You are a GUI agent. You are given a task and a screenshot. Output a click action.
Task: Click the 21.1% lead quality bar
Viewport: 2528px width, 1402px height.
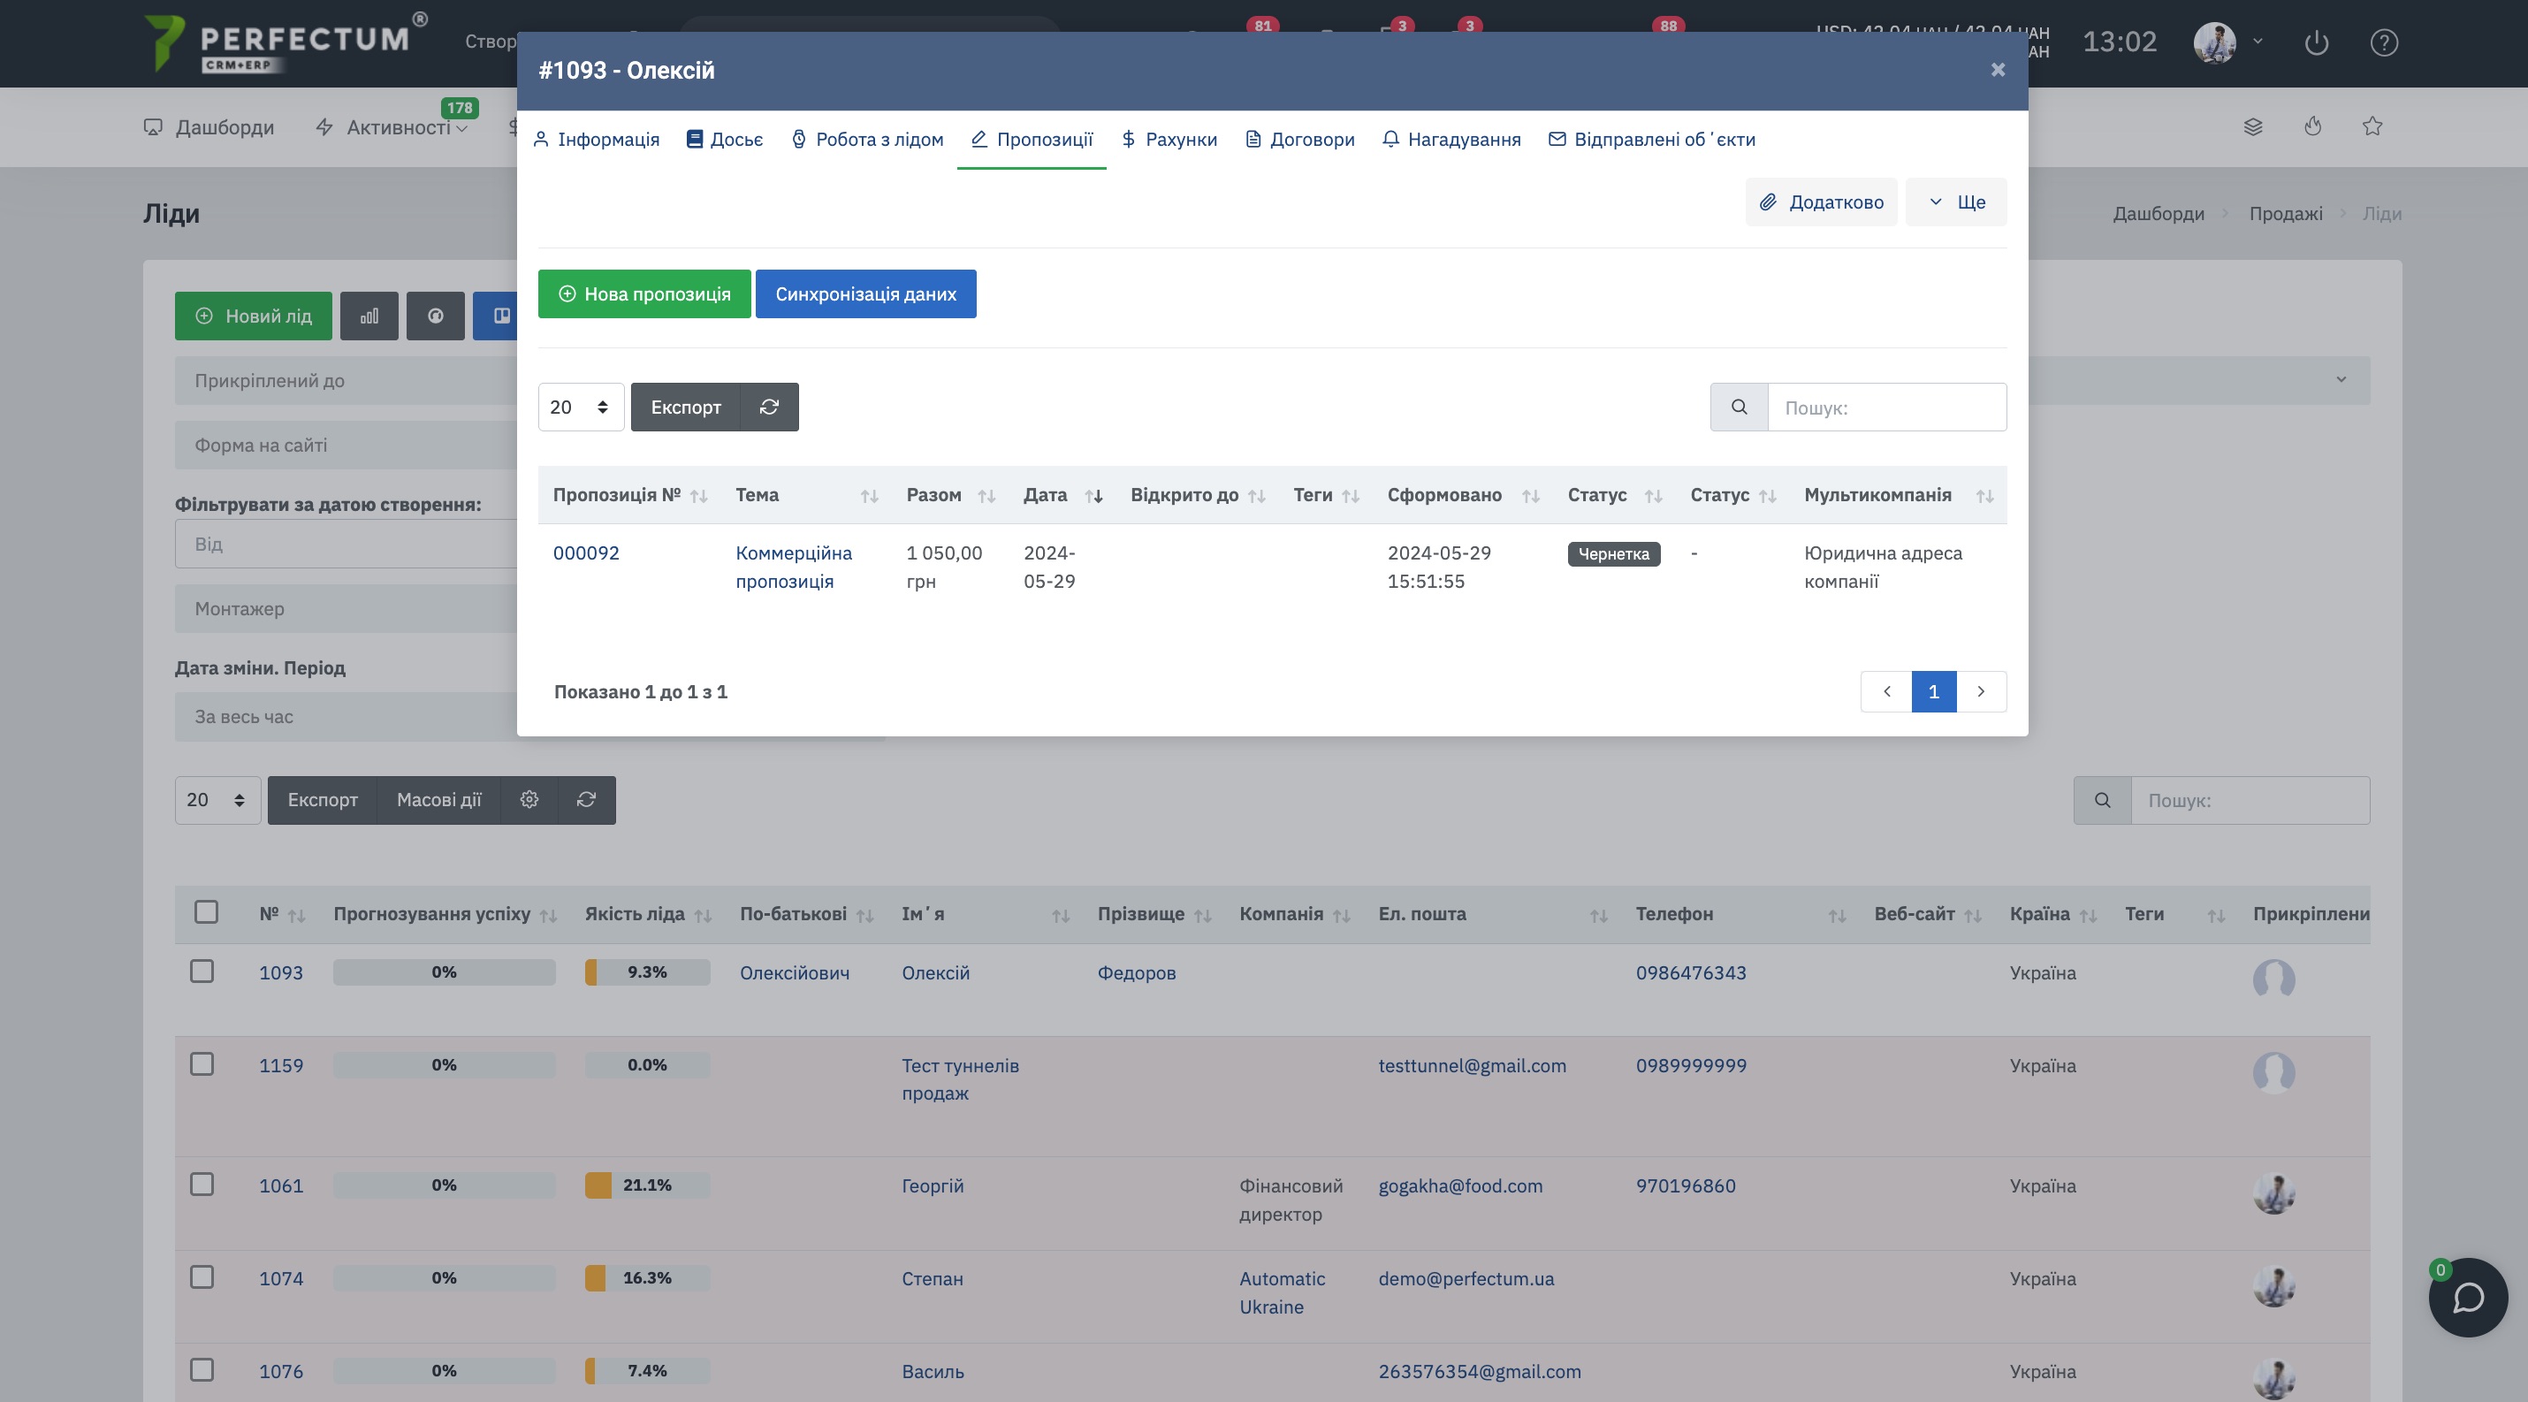(x=648, y=1185)
